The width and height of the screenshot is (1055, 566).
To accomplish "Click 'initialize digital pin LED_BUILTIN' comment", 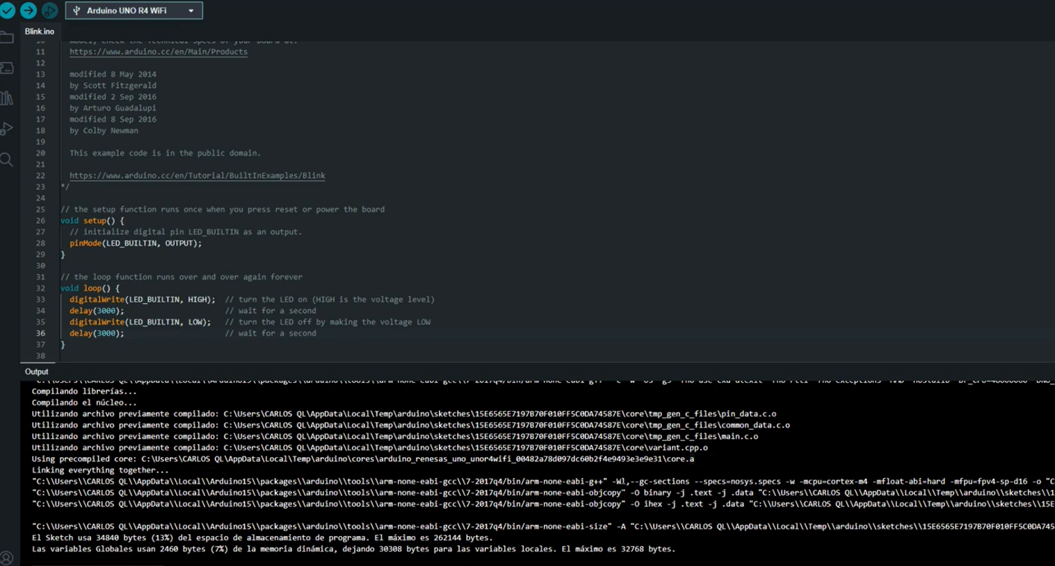I will [186, 232].
